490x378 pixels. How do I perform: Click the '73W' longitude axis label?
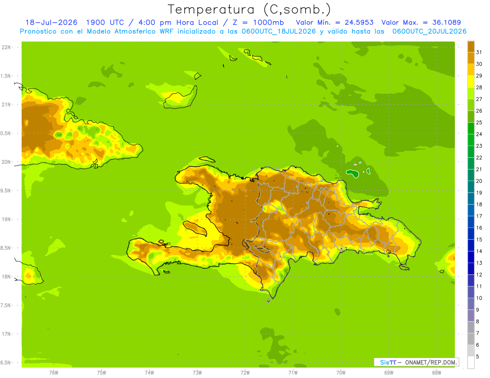tap(197, 373)
